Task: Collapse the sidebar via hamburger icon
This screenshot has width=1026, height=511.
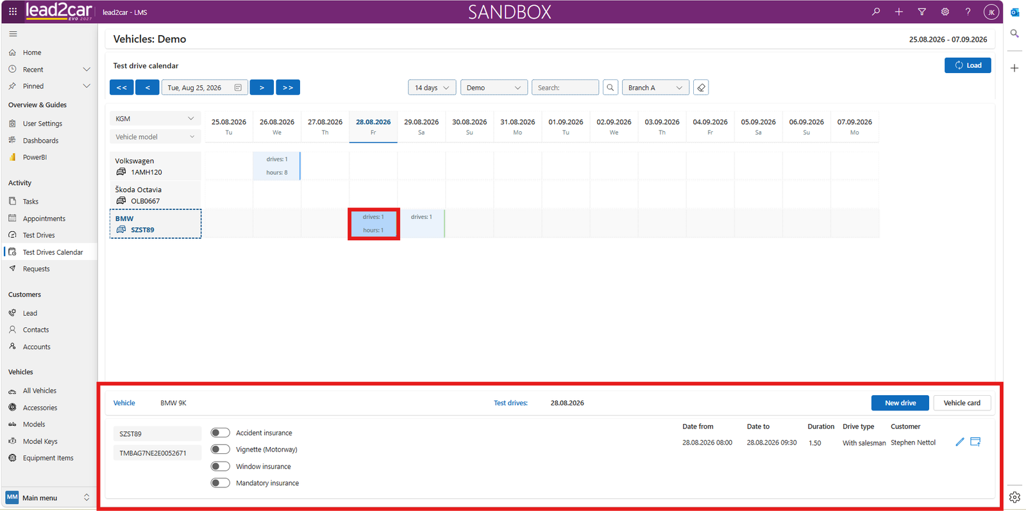Action: (13, 34)
